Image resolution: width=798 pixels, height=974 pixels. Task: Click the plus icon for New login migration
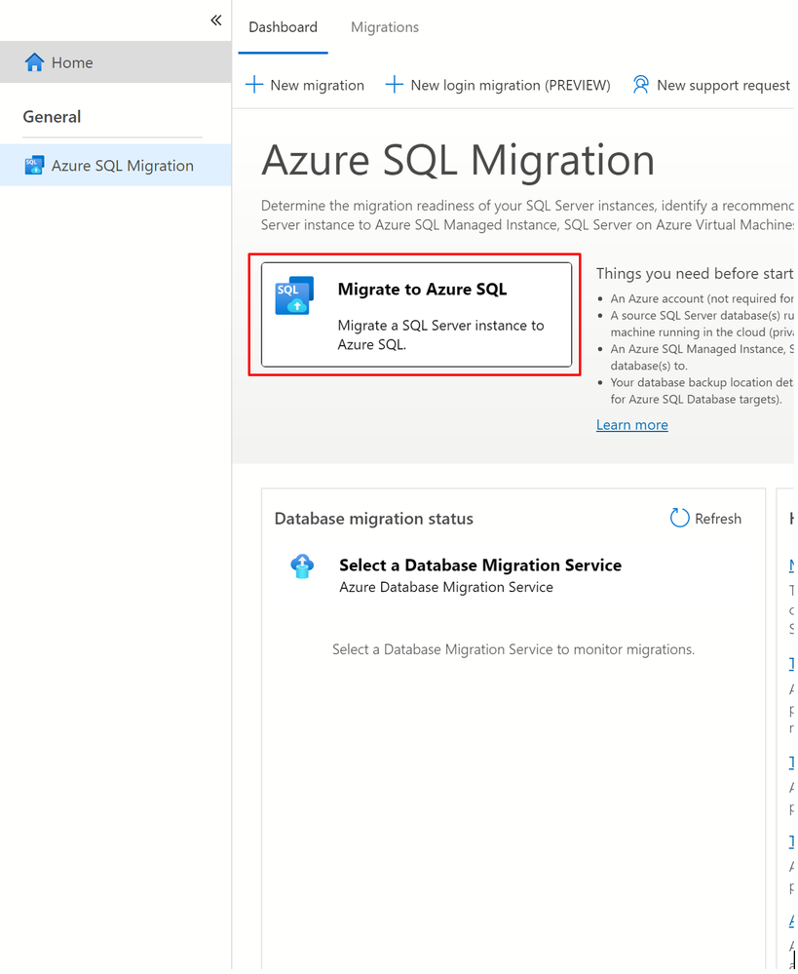point(395,85)
